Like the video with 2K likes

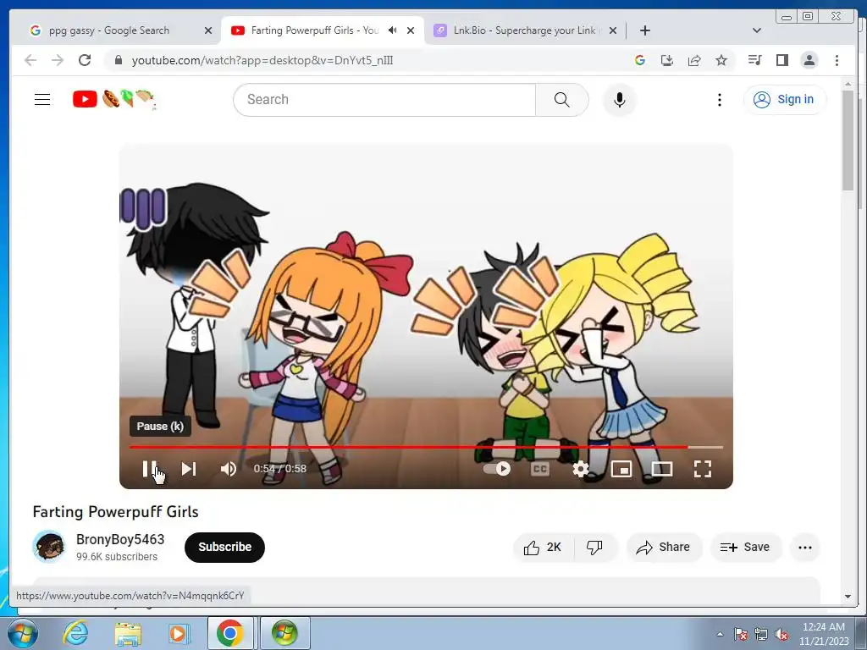543,548
